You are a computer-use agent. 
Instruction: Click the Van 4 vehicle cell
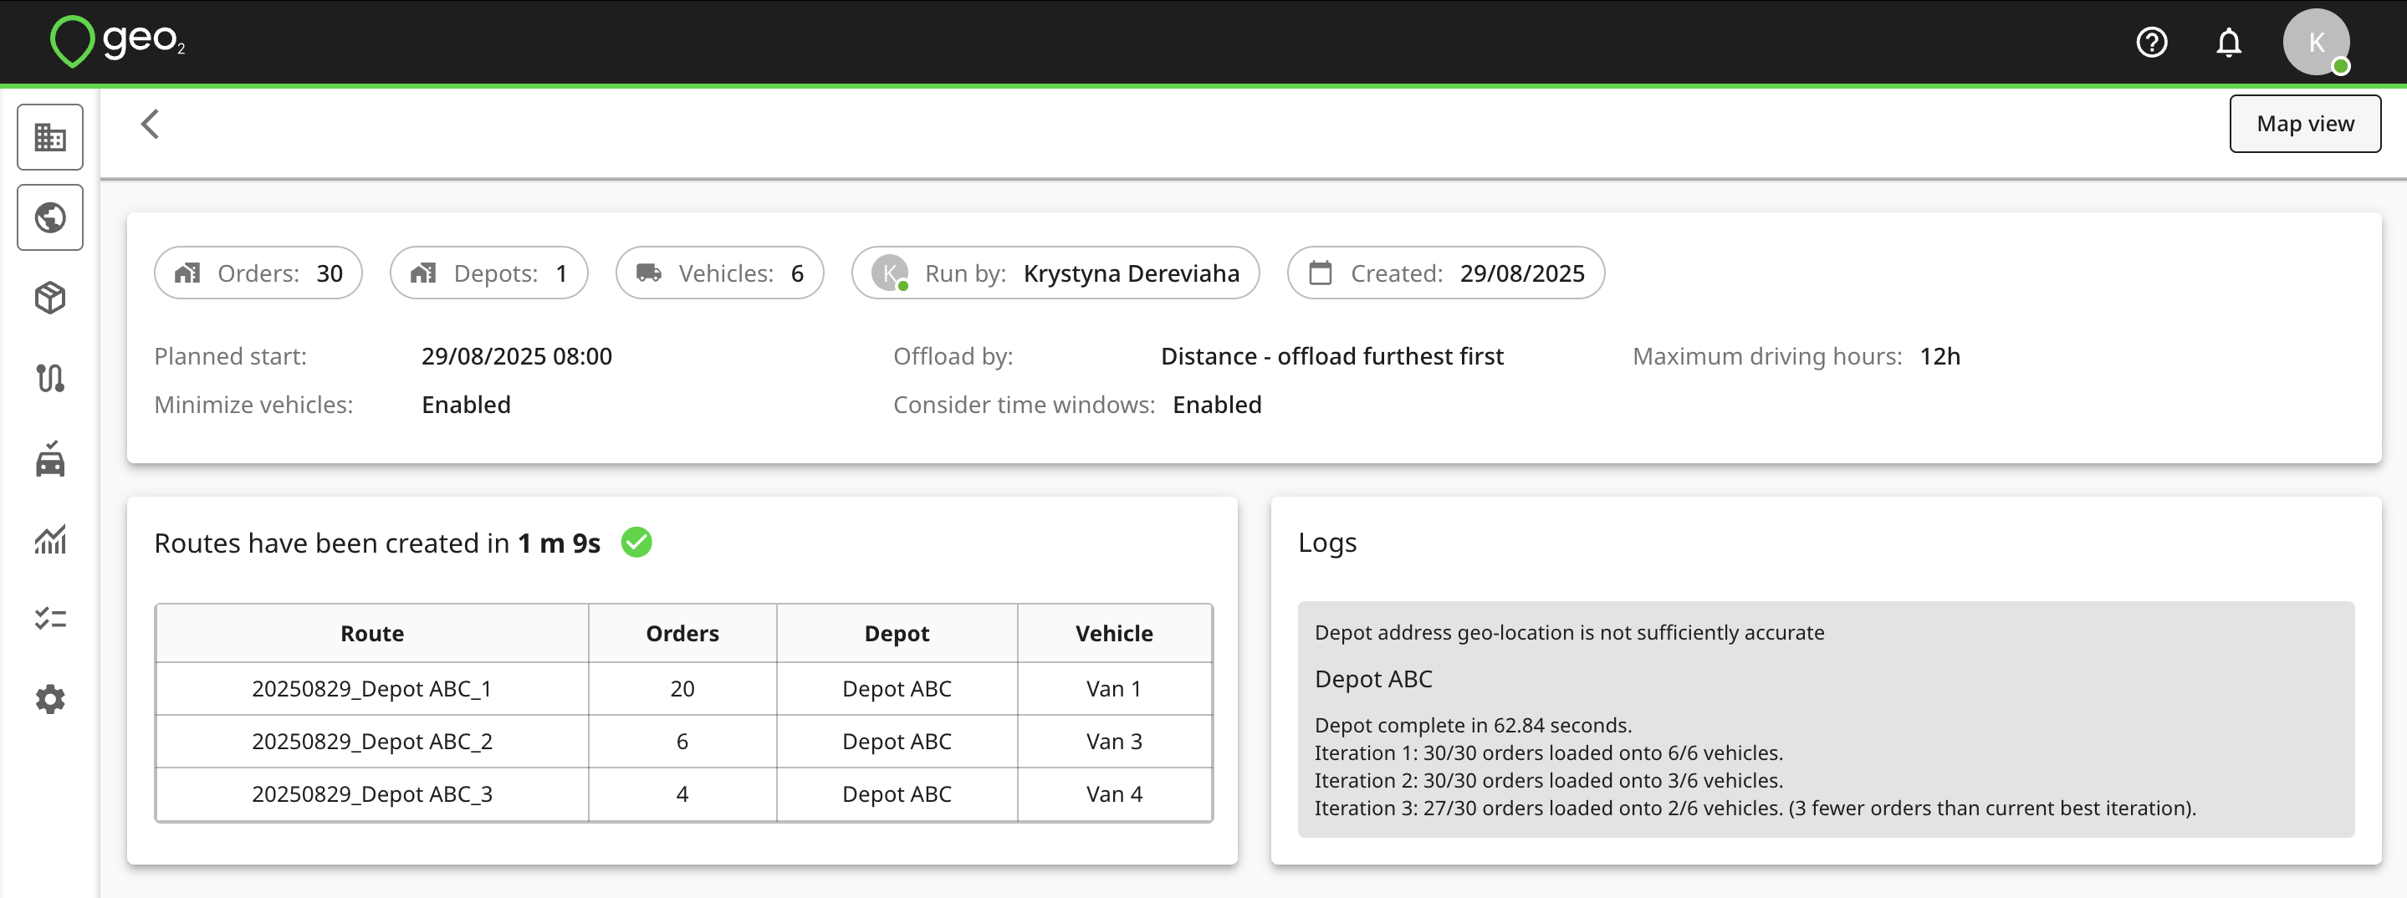pyautogui.click(x=1114, y=793)
